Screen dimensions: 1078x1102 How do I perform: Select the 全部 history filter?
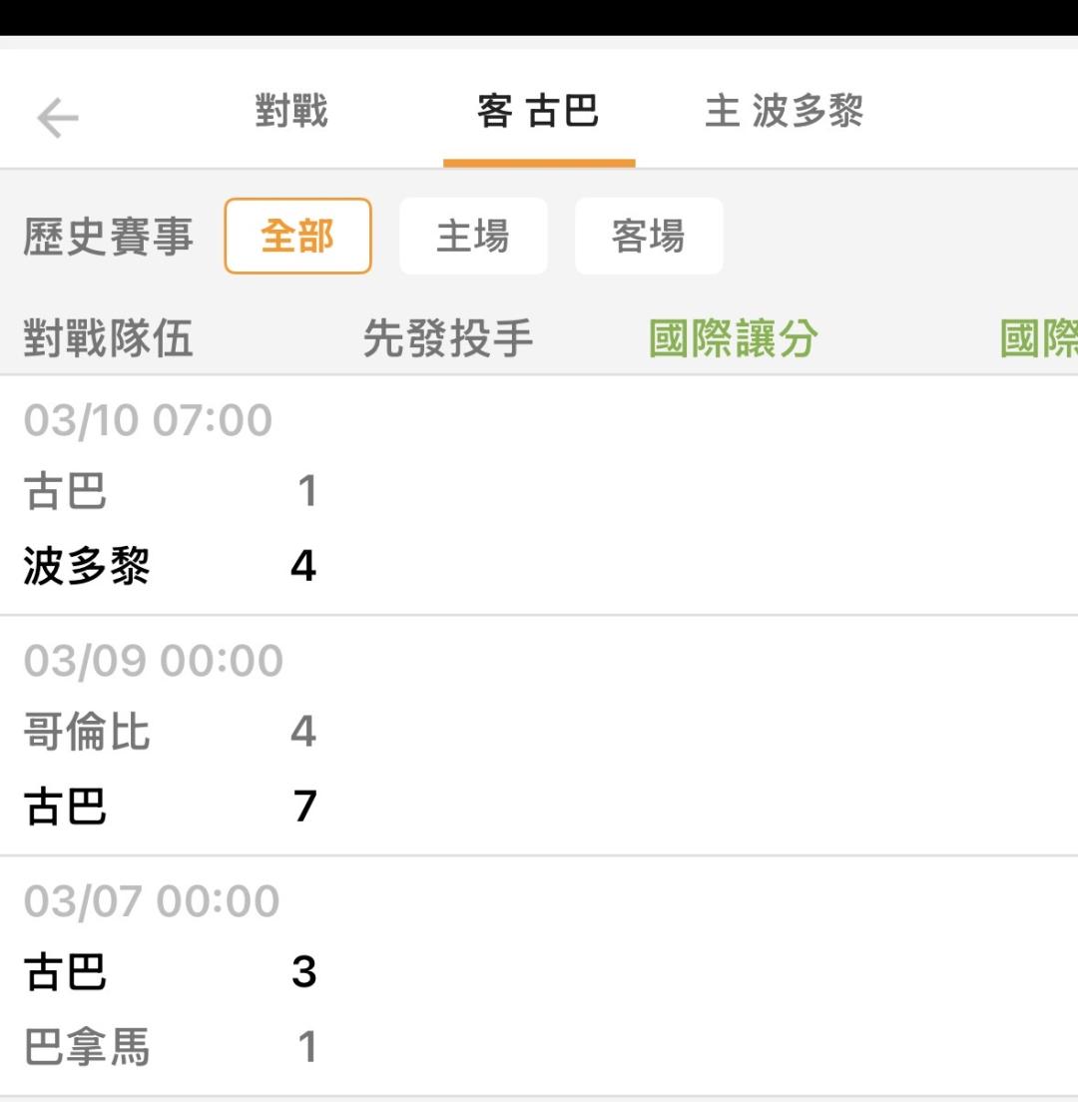(297, 237)
